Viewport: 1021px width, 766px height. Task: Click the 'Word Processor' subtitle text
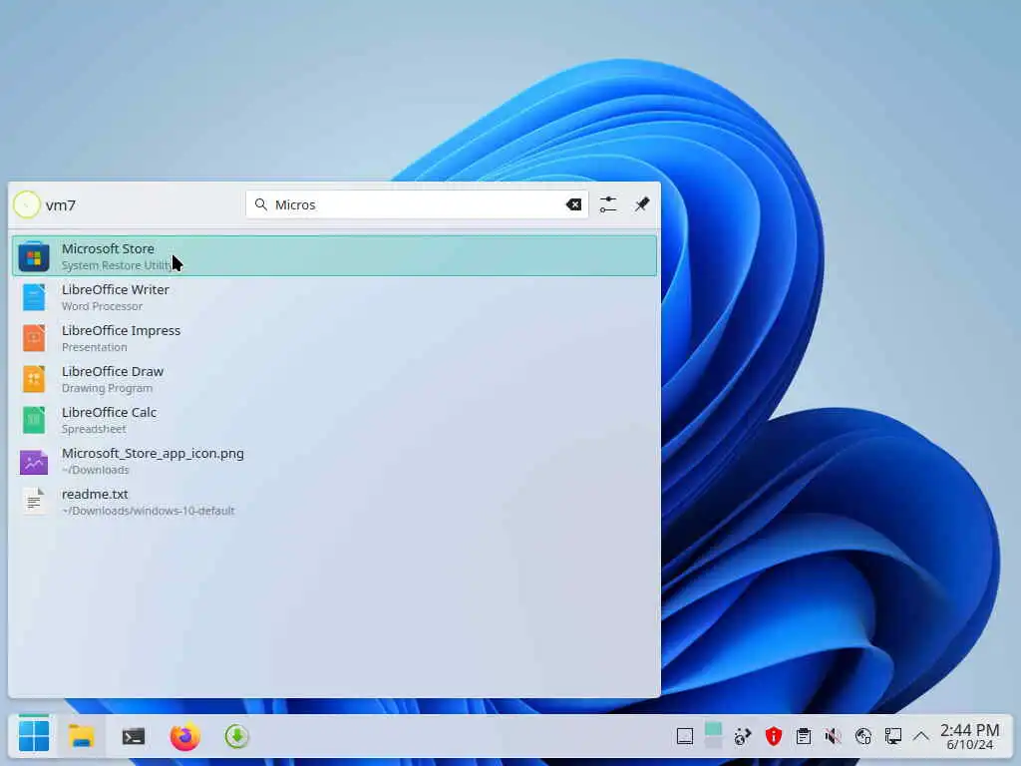click(x=103, y=306)
